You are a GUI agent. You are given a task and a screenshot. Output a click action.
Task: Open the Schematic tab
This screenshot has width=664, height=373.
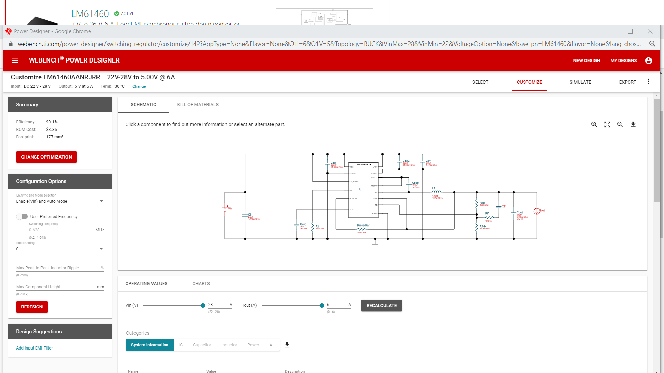tap(144, 105)
